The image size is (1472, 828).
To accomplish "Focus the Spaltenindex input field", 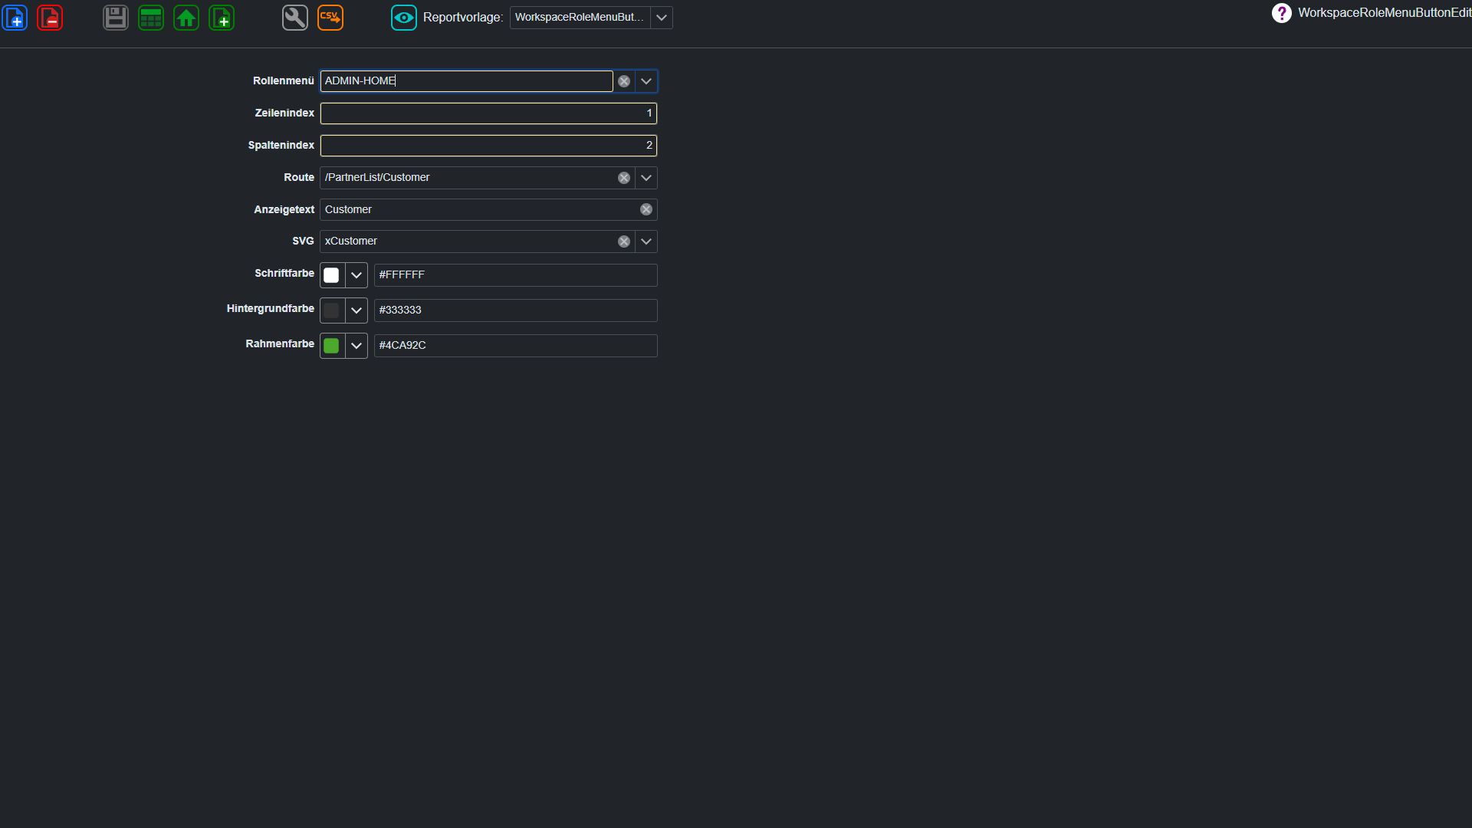I will (488, 146).
